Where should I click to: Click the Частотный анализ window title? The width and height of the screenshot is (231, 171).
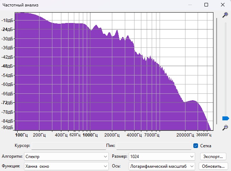tap(20, 5)
